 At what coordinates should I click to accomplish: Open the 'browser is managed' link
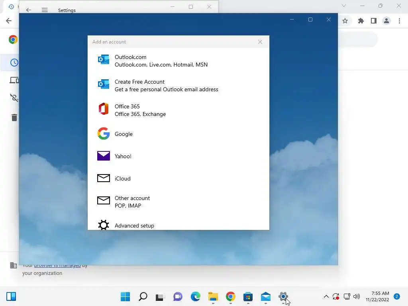click(x=57, y=266)
